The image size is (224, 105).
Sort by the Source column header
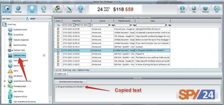(x=102, y=21)
